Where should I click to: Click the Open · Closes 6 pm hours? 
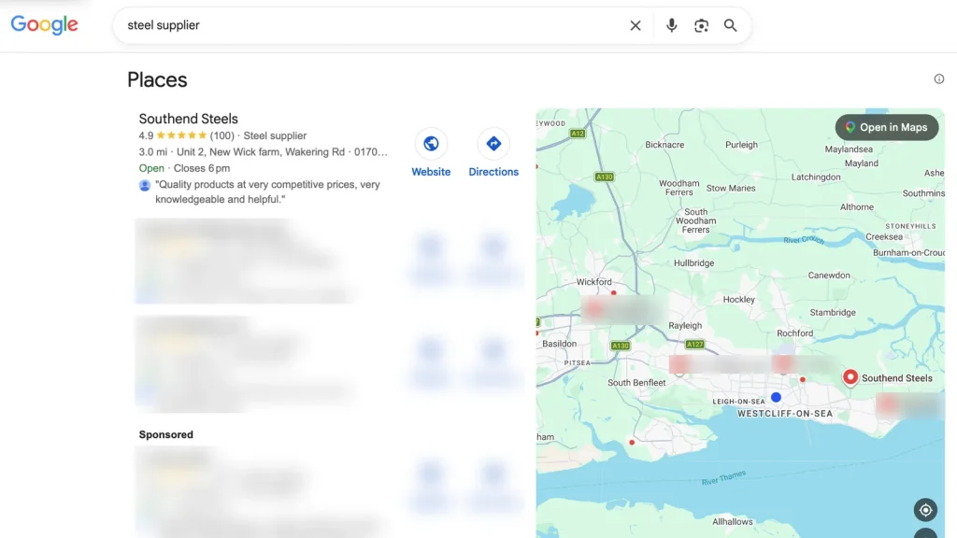coord(184,168)
